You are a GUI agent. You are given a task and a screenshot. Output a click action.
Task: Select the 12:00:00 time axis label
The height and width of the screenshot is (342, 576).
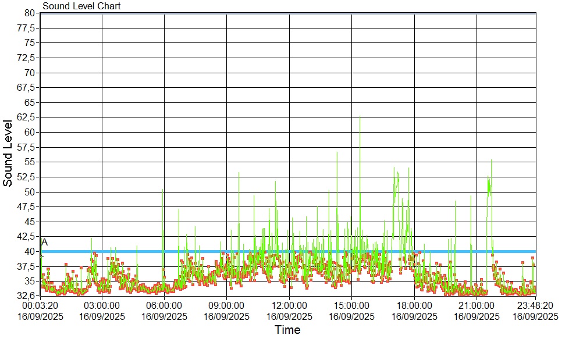289,306
